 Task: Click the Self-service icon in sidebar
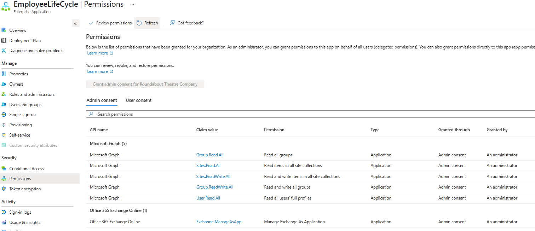click(4, 135)
